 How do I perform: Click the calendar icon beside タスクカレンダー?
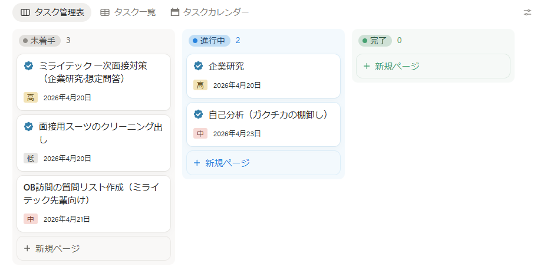click(174, 12)
